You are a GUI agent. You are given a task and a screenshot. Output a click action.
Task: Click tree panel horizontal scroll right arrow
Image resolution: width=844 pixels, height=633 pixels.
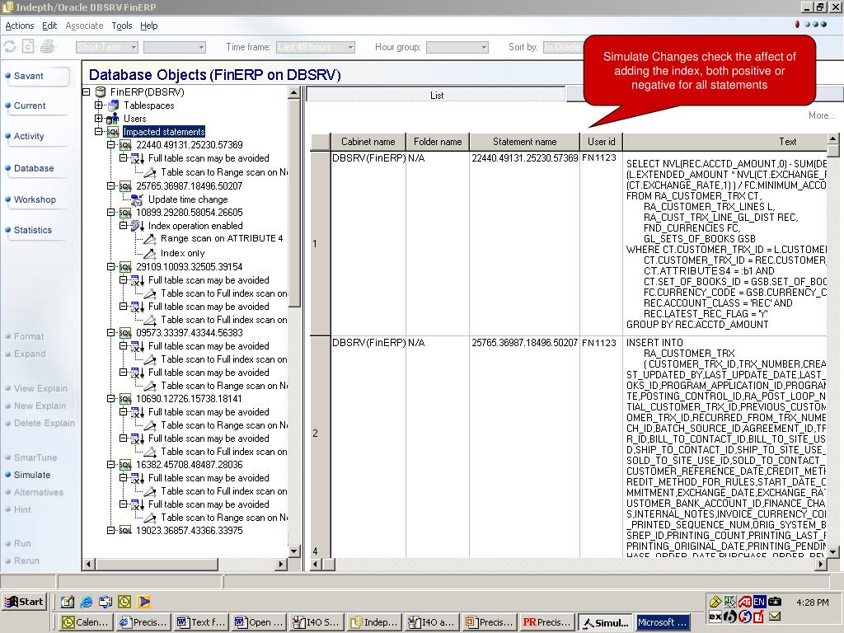280,564
